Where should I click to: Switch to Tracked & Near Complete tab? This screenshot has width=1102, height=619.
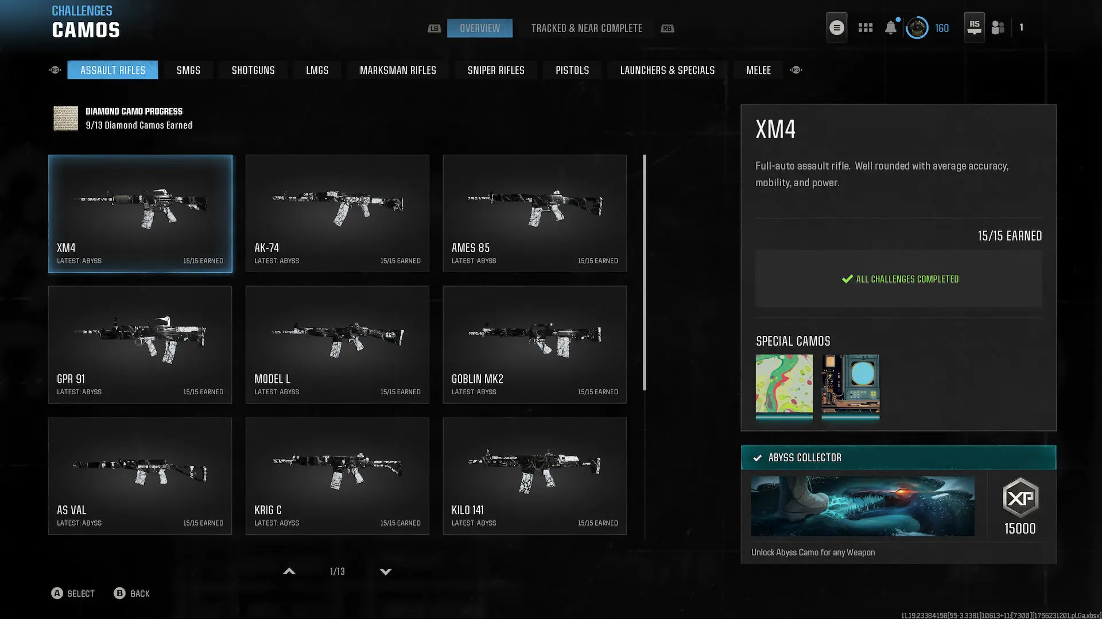coord(586,28)
